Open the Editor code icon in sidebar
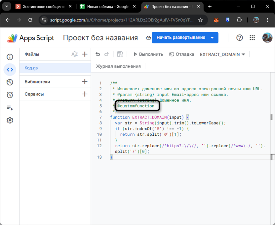 click(x=10, y=70)
